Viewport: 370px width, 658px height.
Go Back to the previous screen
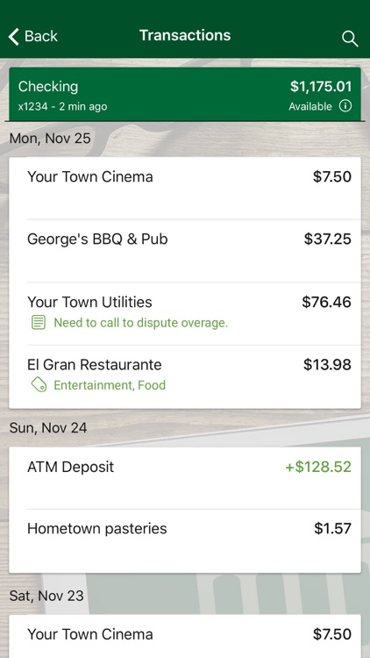[33, 37]
